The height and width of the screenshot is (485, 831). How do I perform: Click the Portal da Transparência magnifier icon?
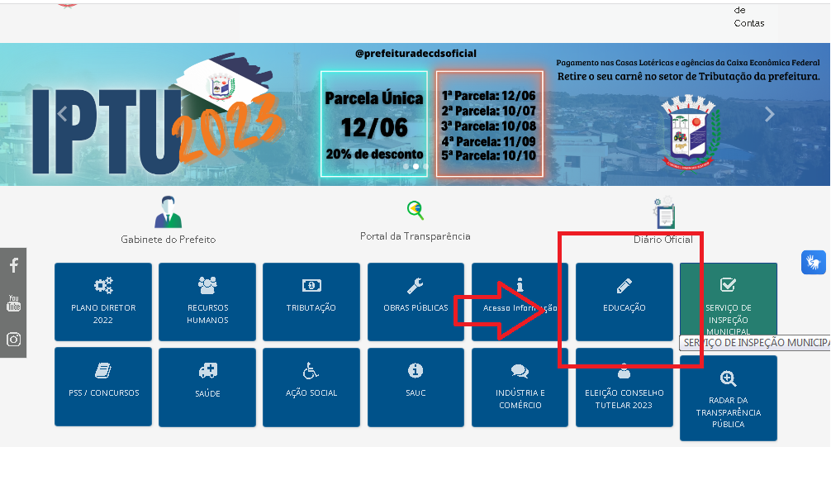[415, 211]
